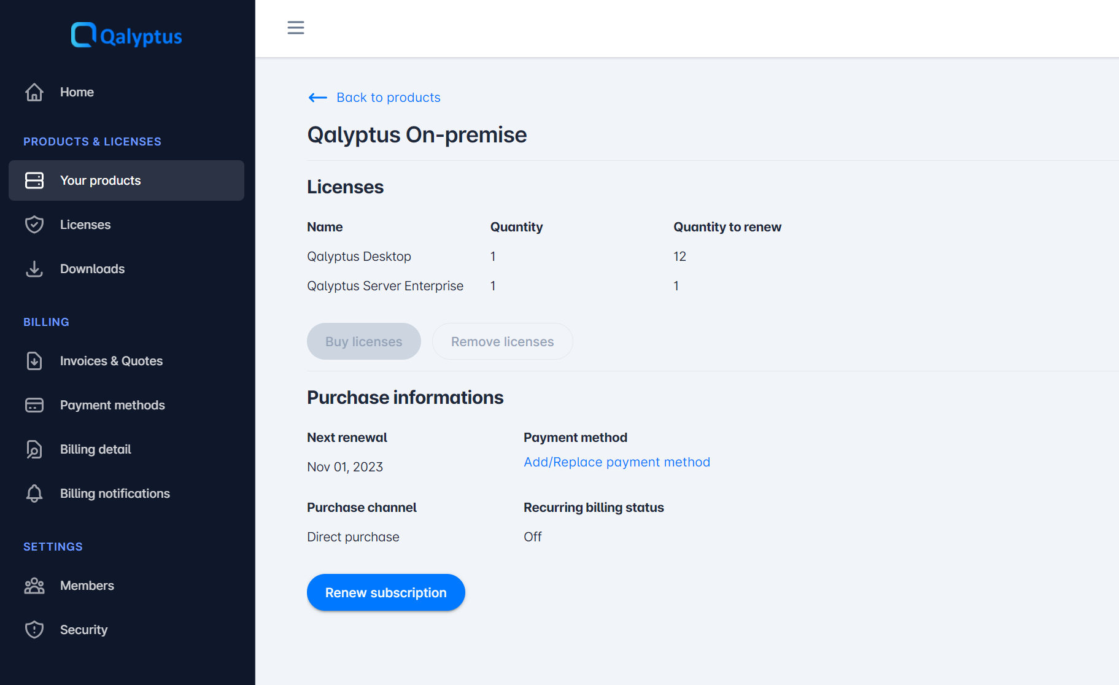Open the Your products menu item

[x=101, y=180]
